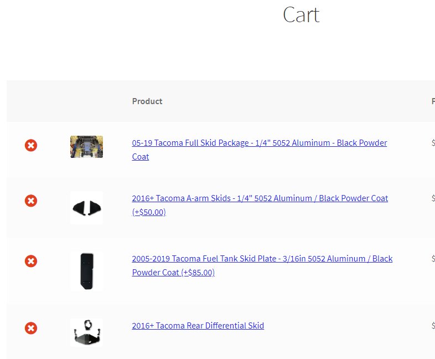Click the '(+$50.00)' part of A-arm Skids link

(x=149, y=212)
